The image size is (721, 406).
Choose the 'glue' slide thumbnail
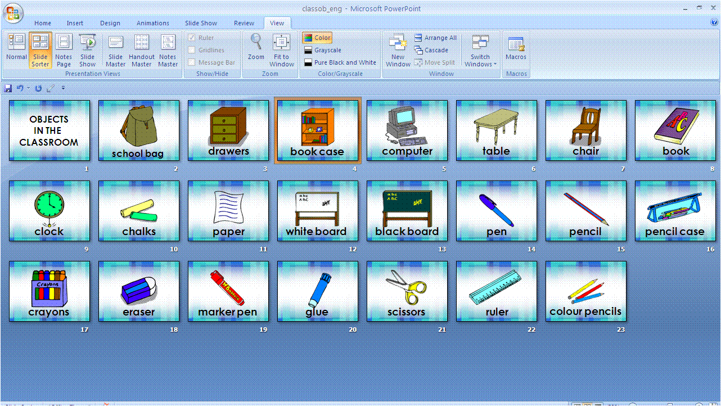(318, 291)
